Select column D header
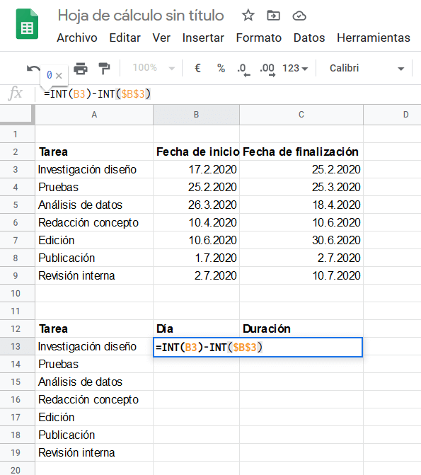The image size is (421, 475). (392, 115)
